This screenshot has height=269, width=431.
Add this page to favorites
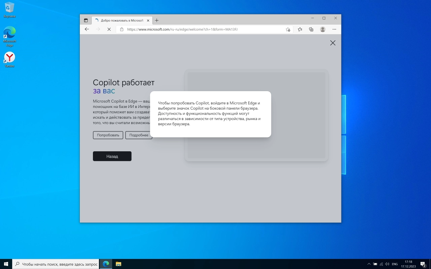(288, 29)
